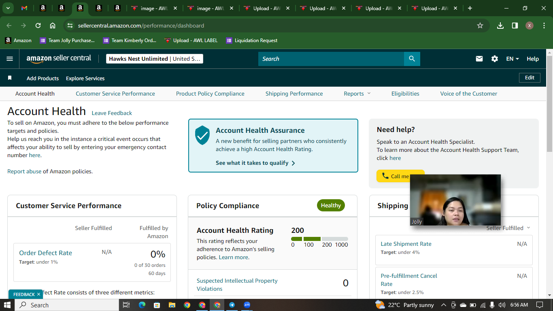Click Explore Services
This screenshot has width=553, height=311.
[85, 78]
